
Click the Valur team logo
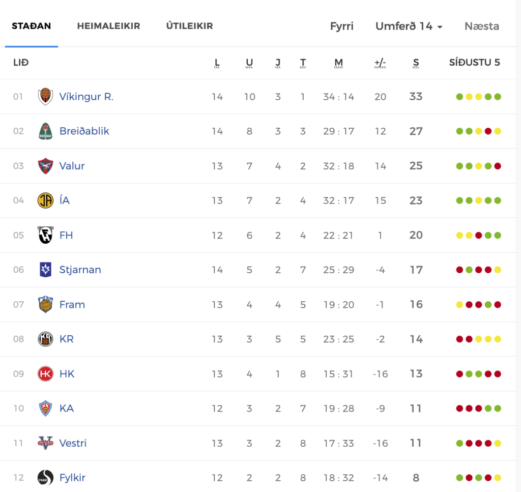pos(45,166)
